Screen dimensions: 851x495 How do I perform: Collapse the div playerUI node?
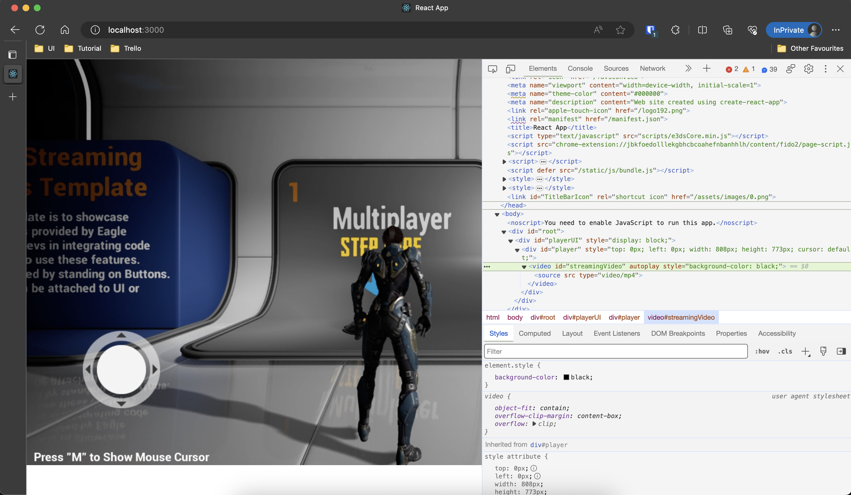click(x=511, y=240)
